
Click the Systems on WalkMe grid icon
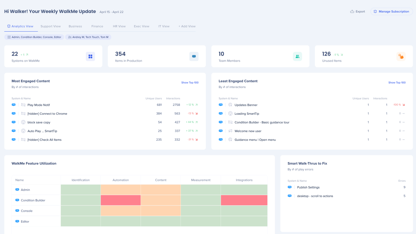(x=90, y=56)
